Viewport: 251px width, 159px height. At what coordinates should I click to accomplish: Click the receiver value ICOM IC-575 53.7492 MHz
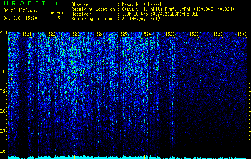pyautogui.click(x=160, y=14)
